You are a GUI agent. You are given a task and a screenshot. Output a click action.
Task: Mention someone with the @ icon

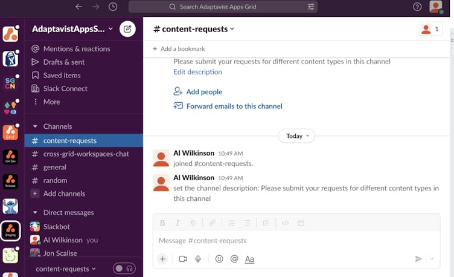coord(234,259)
